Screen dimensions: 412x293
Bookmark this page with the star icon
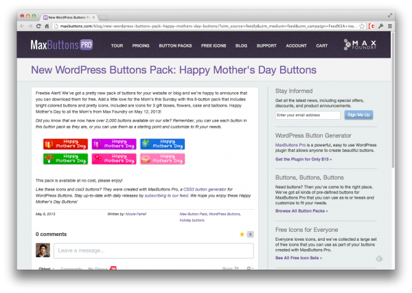tap(362, 26)
